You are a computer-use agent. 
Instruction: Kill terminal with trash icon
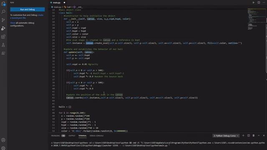tap(254, 135)
